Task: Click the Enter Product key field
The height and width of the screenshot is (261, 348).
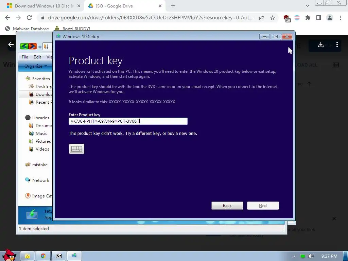Action: pos(128,121)
